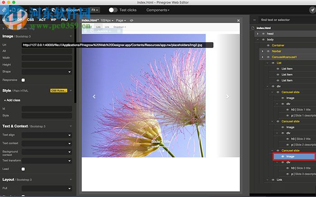Click the redo arrow icon
Screen dimensions: 316x197
(44, 10)
